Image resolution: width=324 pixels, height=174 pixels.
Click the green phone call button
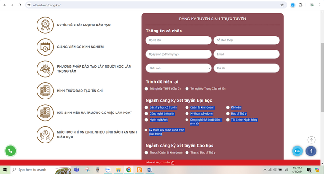click(x=10, y=151)
